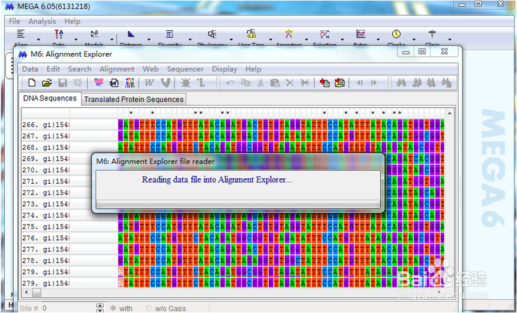Cut selection with the scissors icon
Viewport: 517px width, 313px height.
[x=260, y=83]
